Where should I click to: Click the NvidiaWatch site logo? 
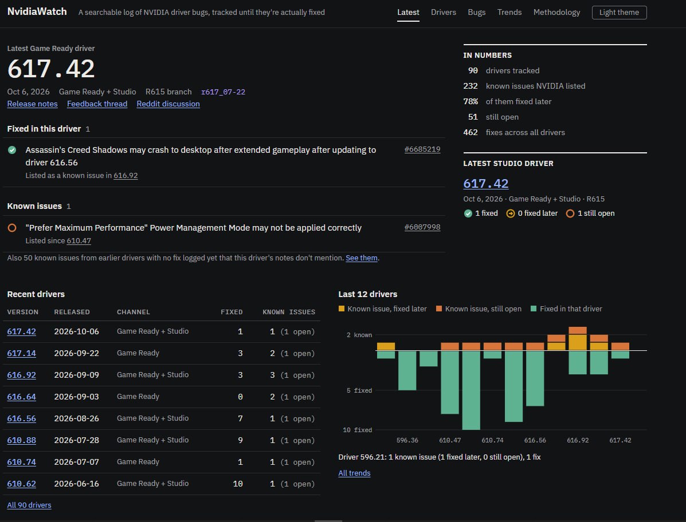[x=37, y=11]
